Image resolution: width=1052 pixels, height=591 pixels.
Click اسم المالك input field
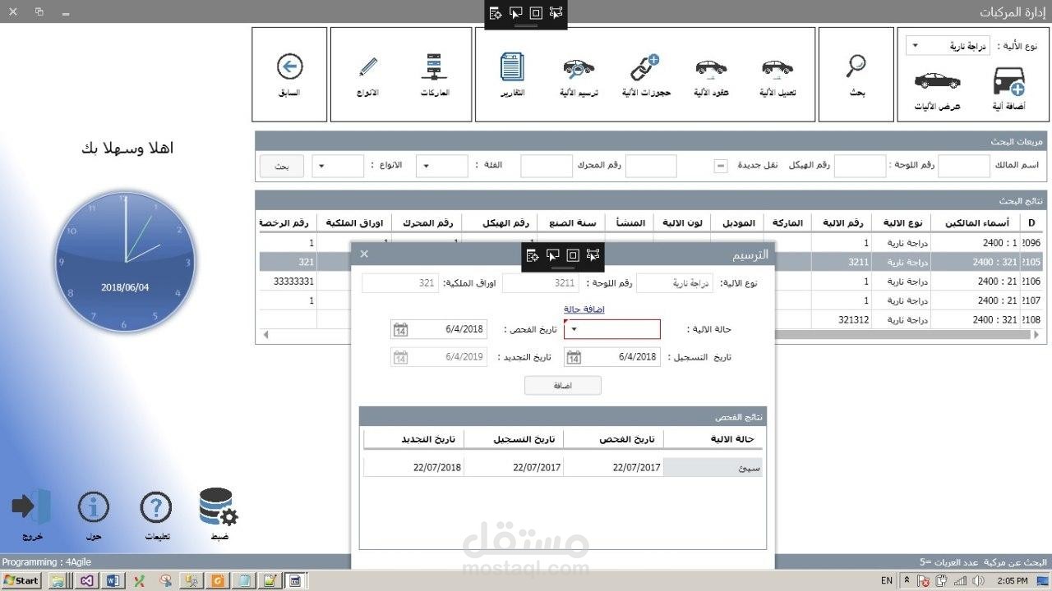(964, 166)
